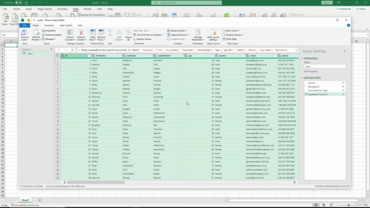The height and width of the screenshot is (208, 370).
Task: Click Replace Values
Action: [x=143, y=39]
